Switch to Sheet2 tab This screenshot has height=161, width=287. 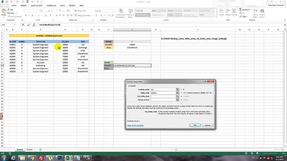click(30, 149)
